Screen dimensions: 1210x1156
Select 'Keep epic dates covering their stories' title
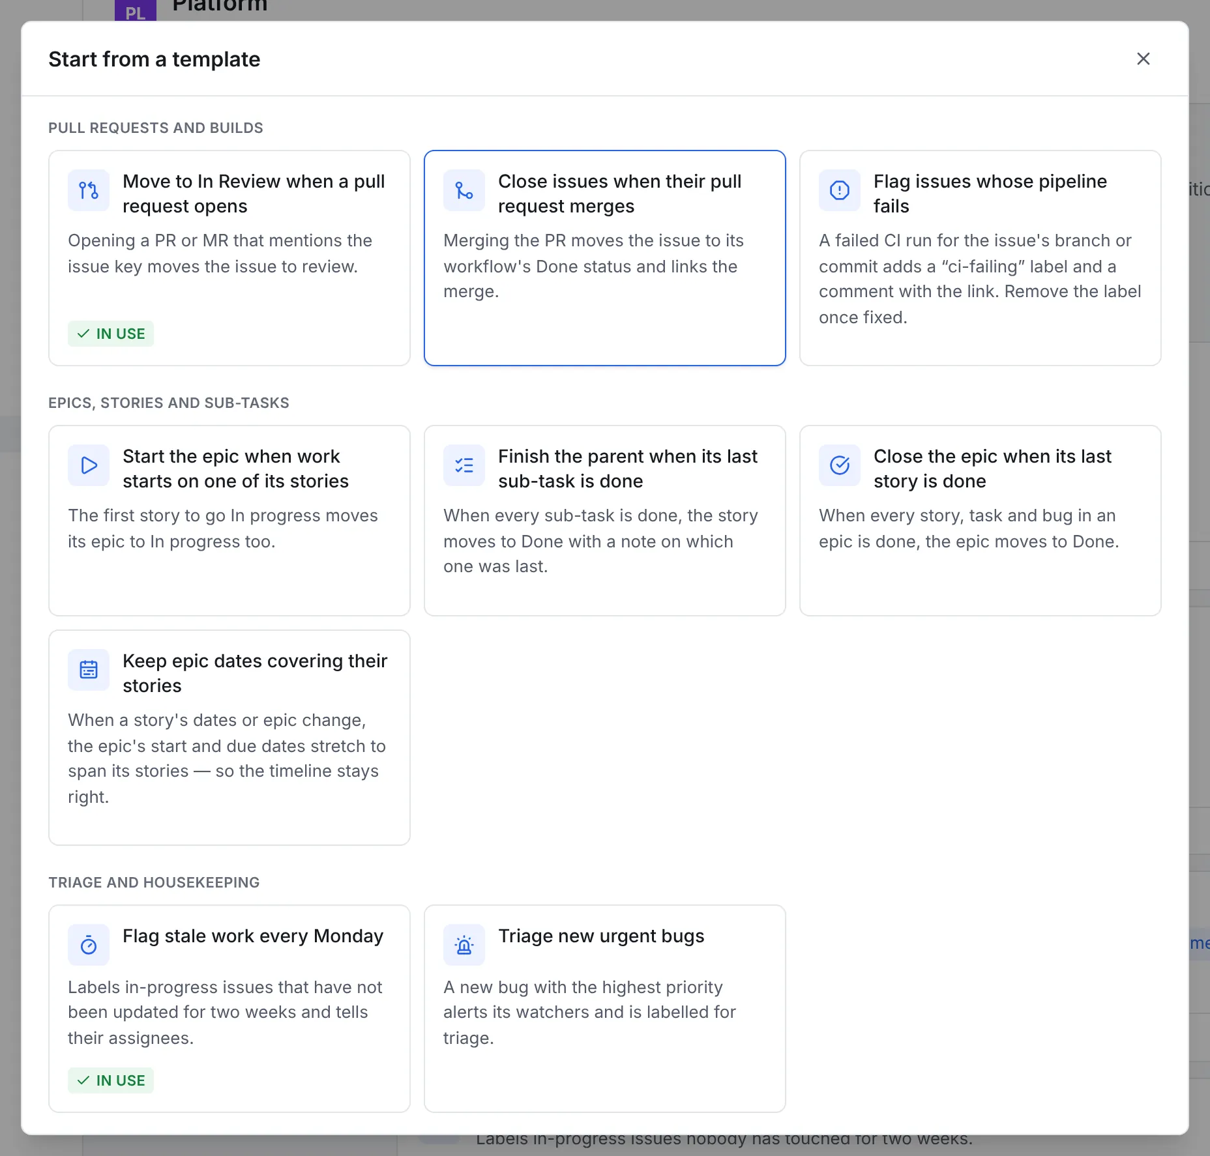pyautogui.click(x=255, y=673)
